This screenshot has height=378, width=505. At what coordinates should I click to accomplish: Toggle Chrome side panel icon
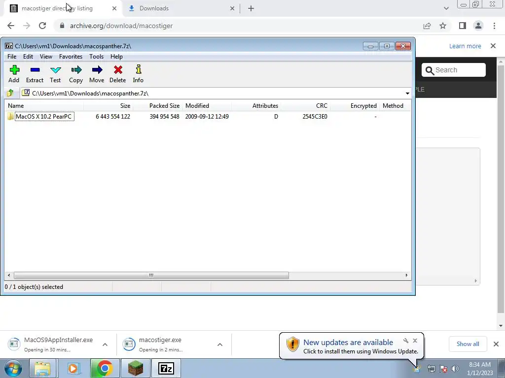tap(463, 26)
